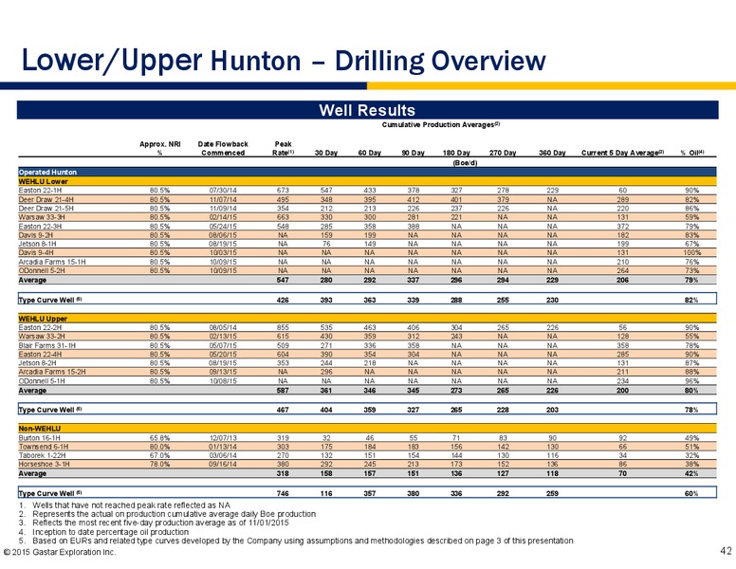The width and height of the screenshot is (736, 569).
Task: Click the 'Townsend 6-1H' well name
Action: pyautogui.click(x=44, y=447)
